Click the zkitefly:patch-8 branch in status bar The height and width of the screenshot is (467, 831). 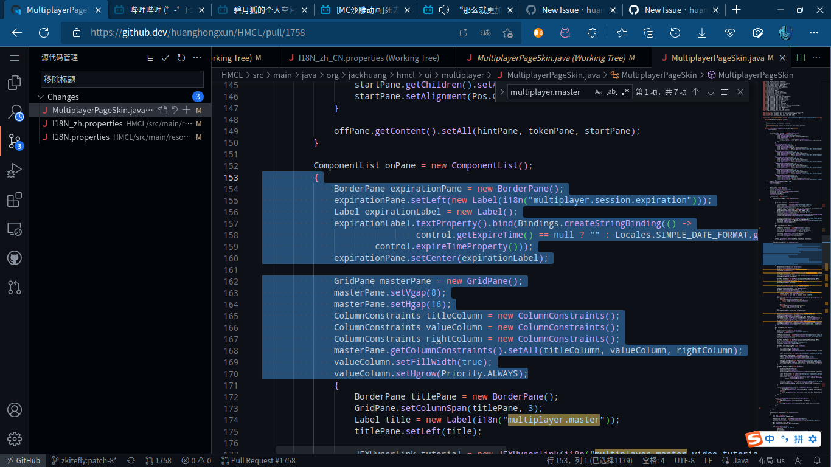point(85,460)
